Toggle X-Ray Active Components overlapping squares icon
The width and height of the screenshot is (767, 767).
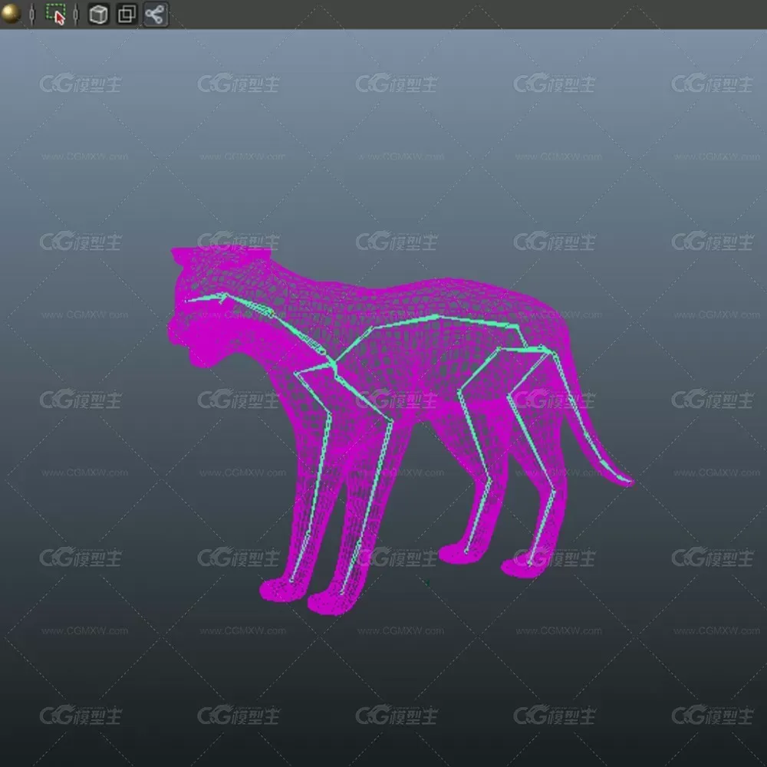tap(127, 14)
